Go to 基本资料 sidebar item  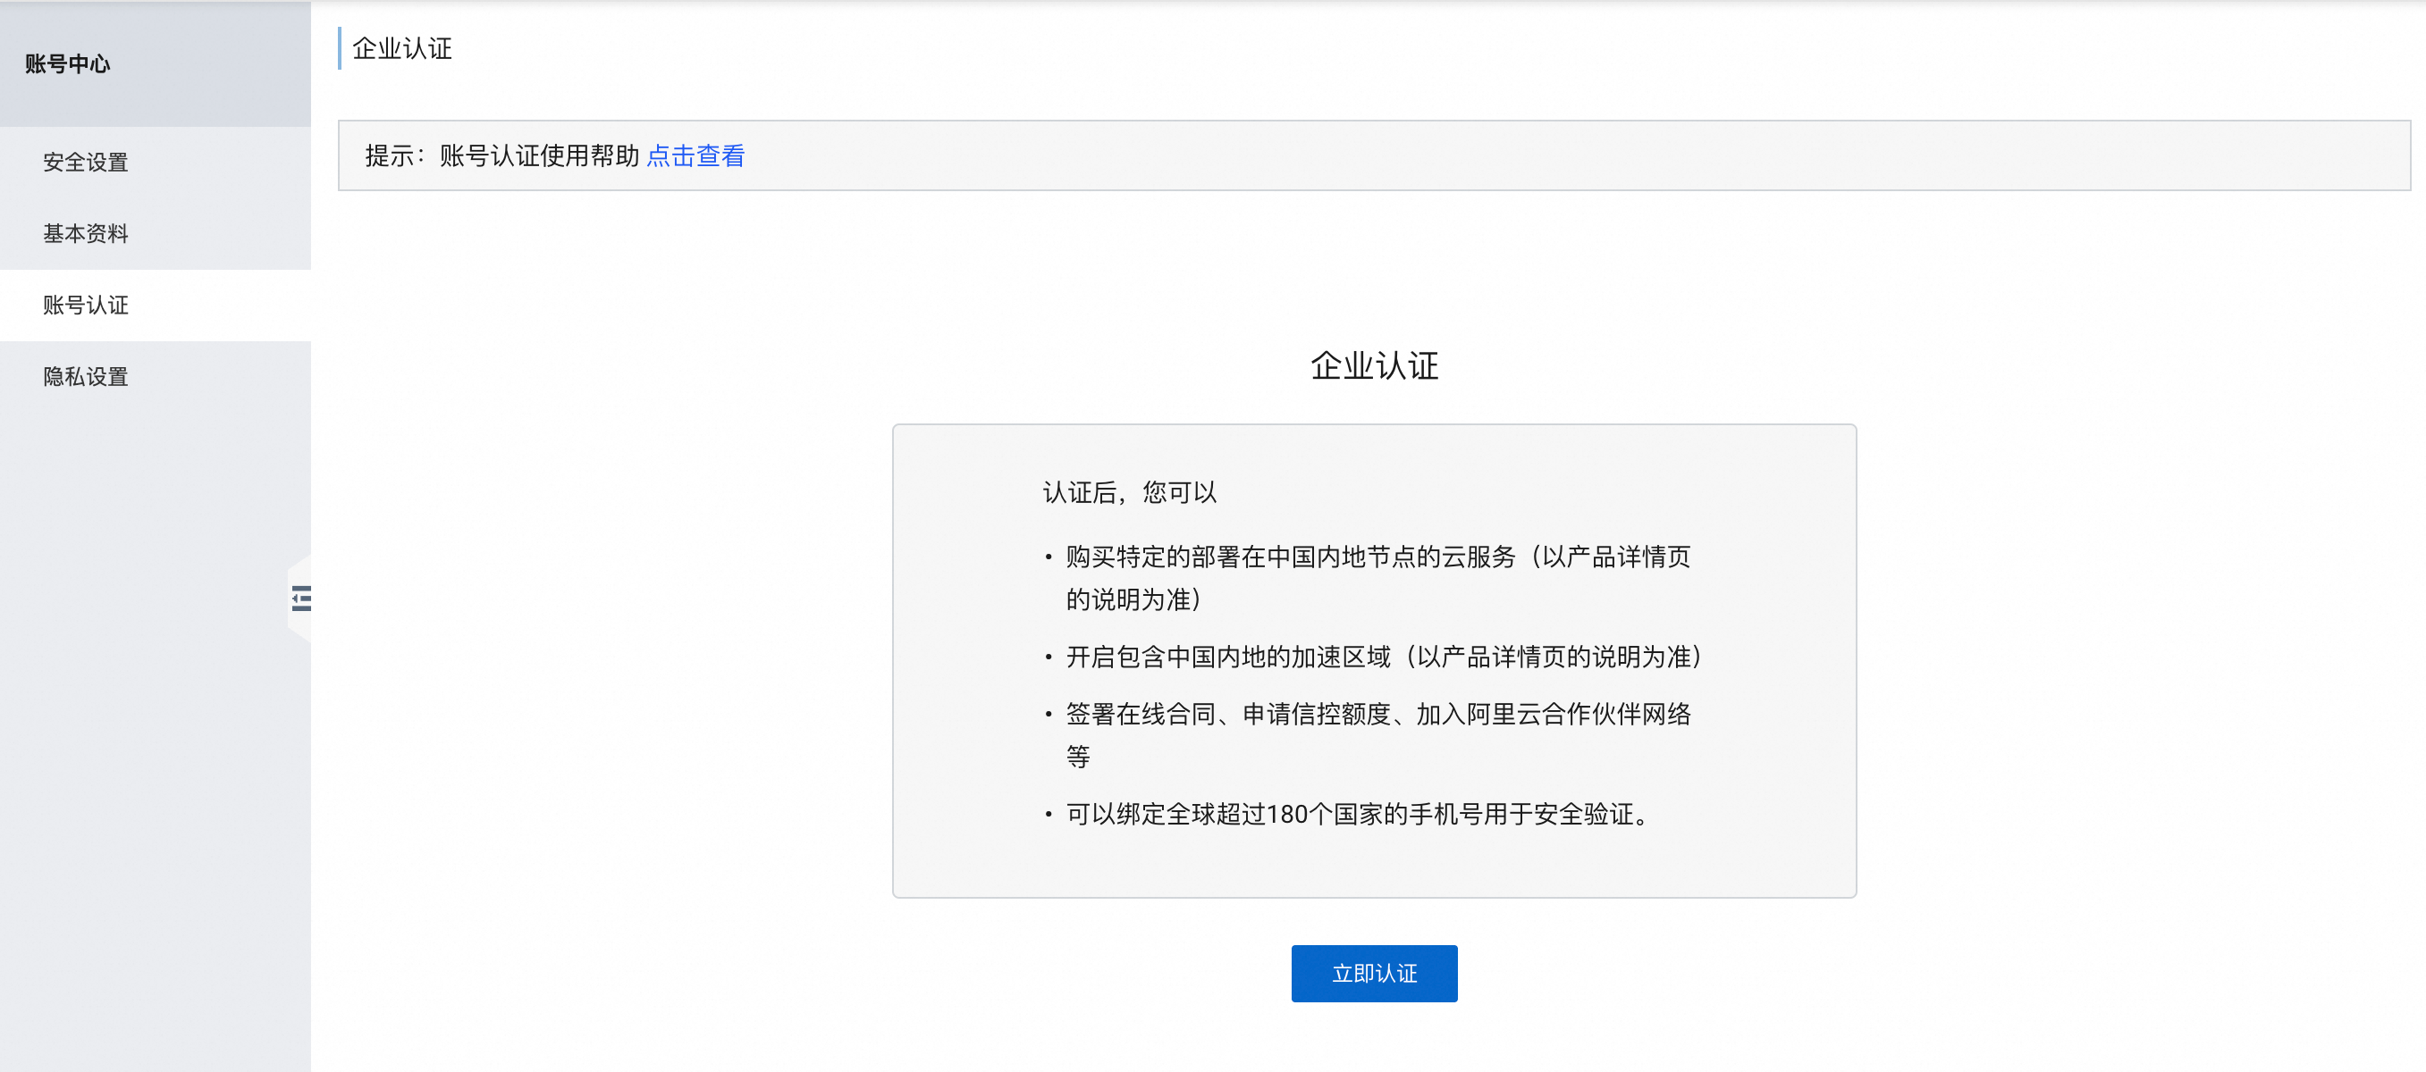coord(86,233)
